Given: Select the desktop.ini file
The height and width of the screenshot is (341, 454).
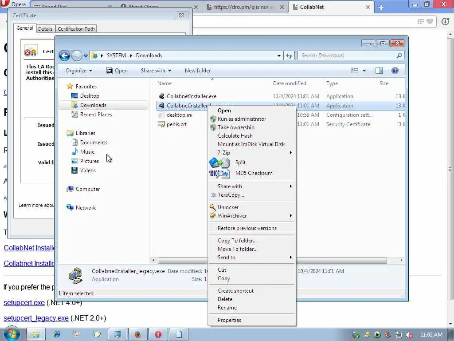Looking at the screenshot, I should point(179,115).
